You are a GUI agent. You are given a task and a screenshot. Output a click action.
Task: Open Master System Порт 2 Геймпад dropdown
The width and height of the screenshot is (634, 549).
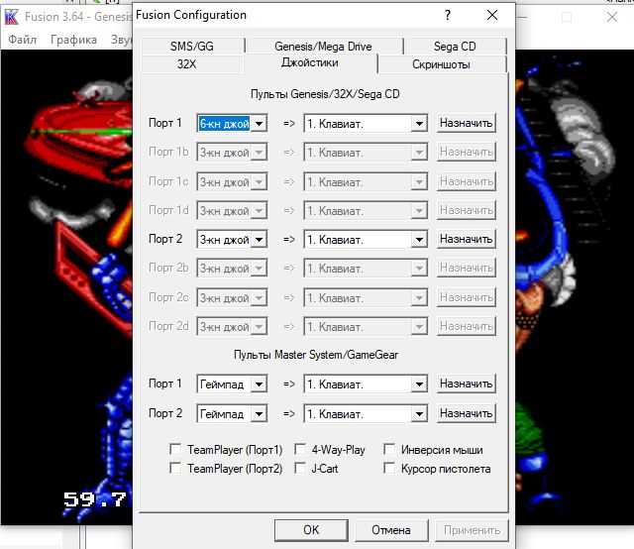232,414
